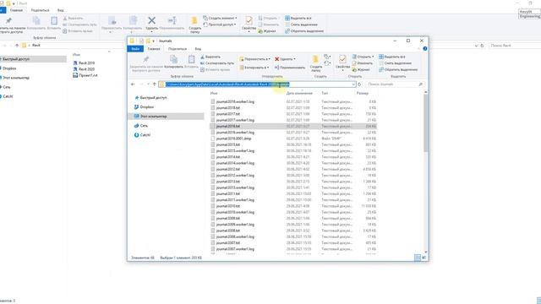This screenshot has height=304, width=541.
Task: Sort by Дата изменения column header
Action: pyautogui.click(x=299, y=94)
